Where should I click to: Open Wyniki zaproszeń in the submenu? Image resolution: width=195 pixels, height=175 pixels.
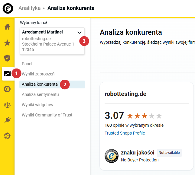point(38,74)
